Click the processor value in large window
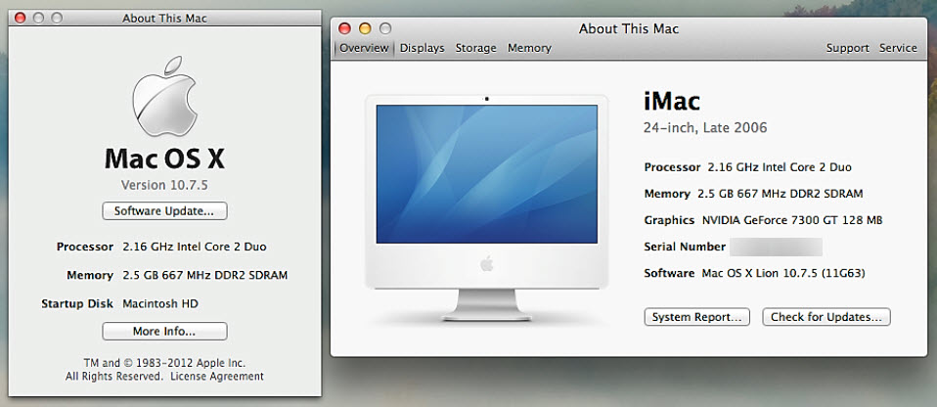The height and width of the screenshot is (407, 937). tap(780, 167)
